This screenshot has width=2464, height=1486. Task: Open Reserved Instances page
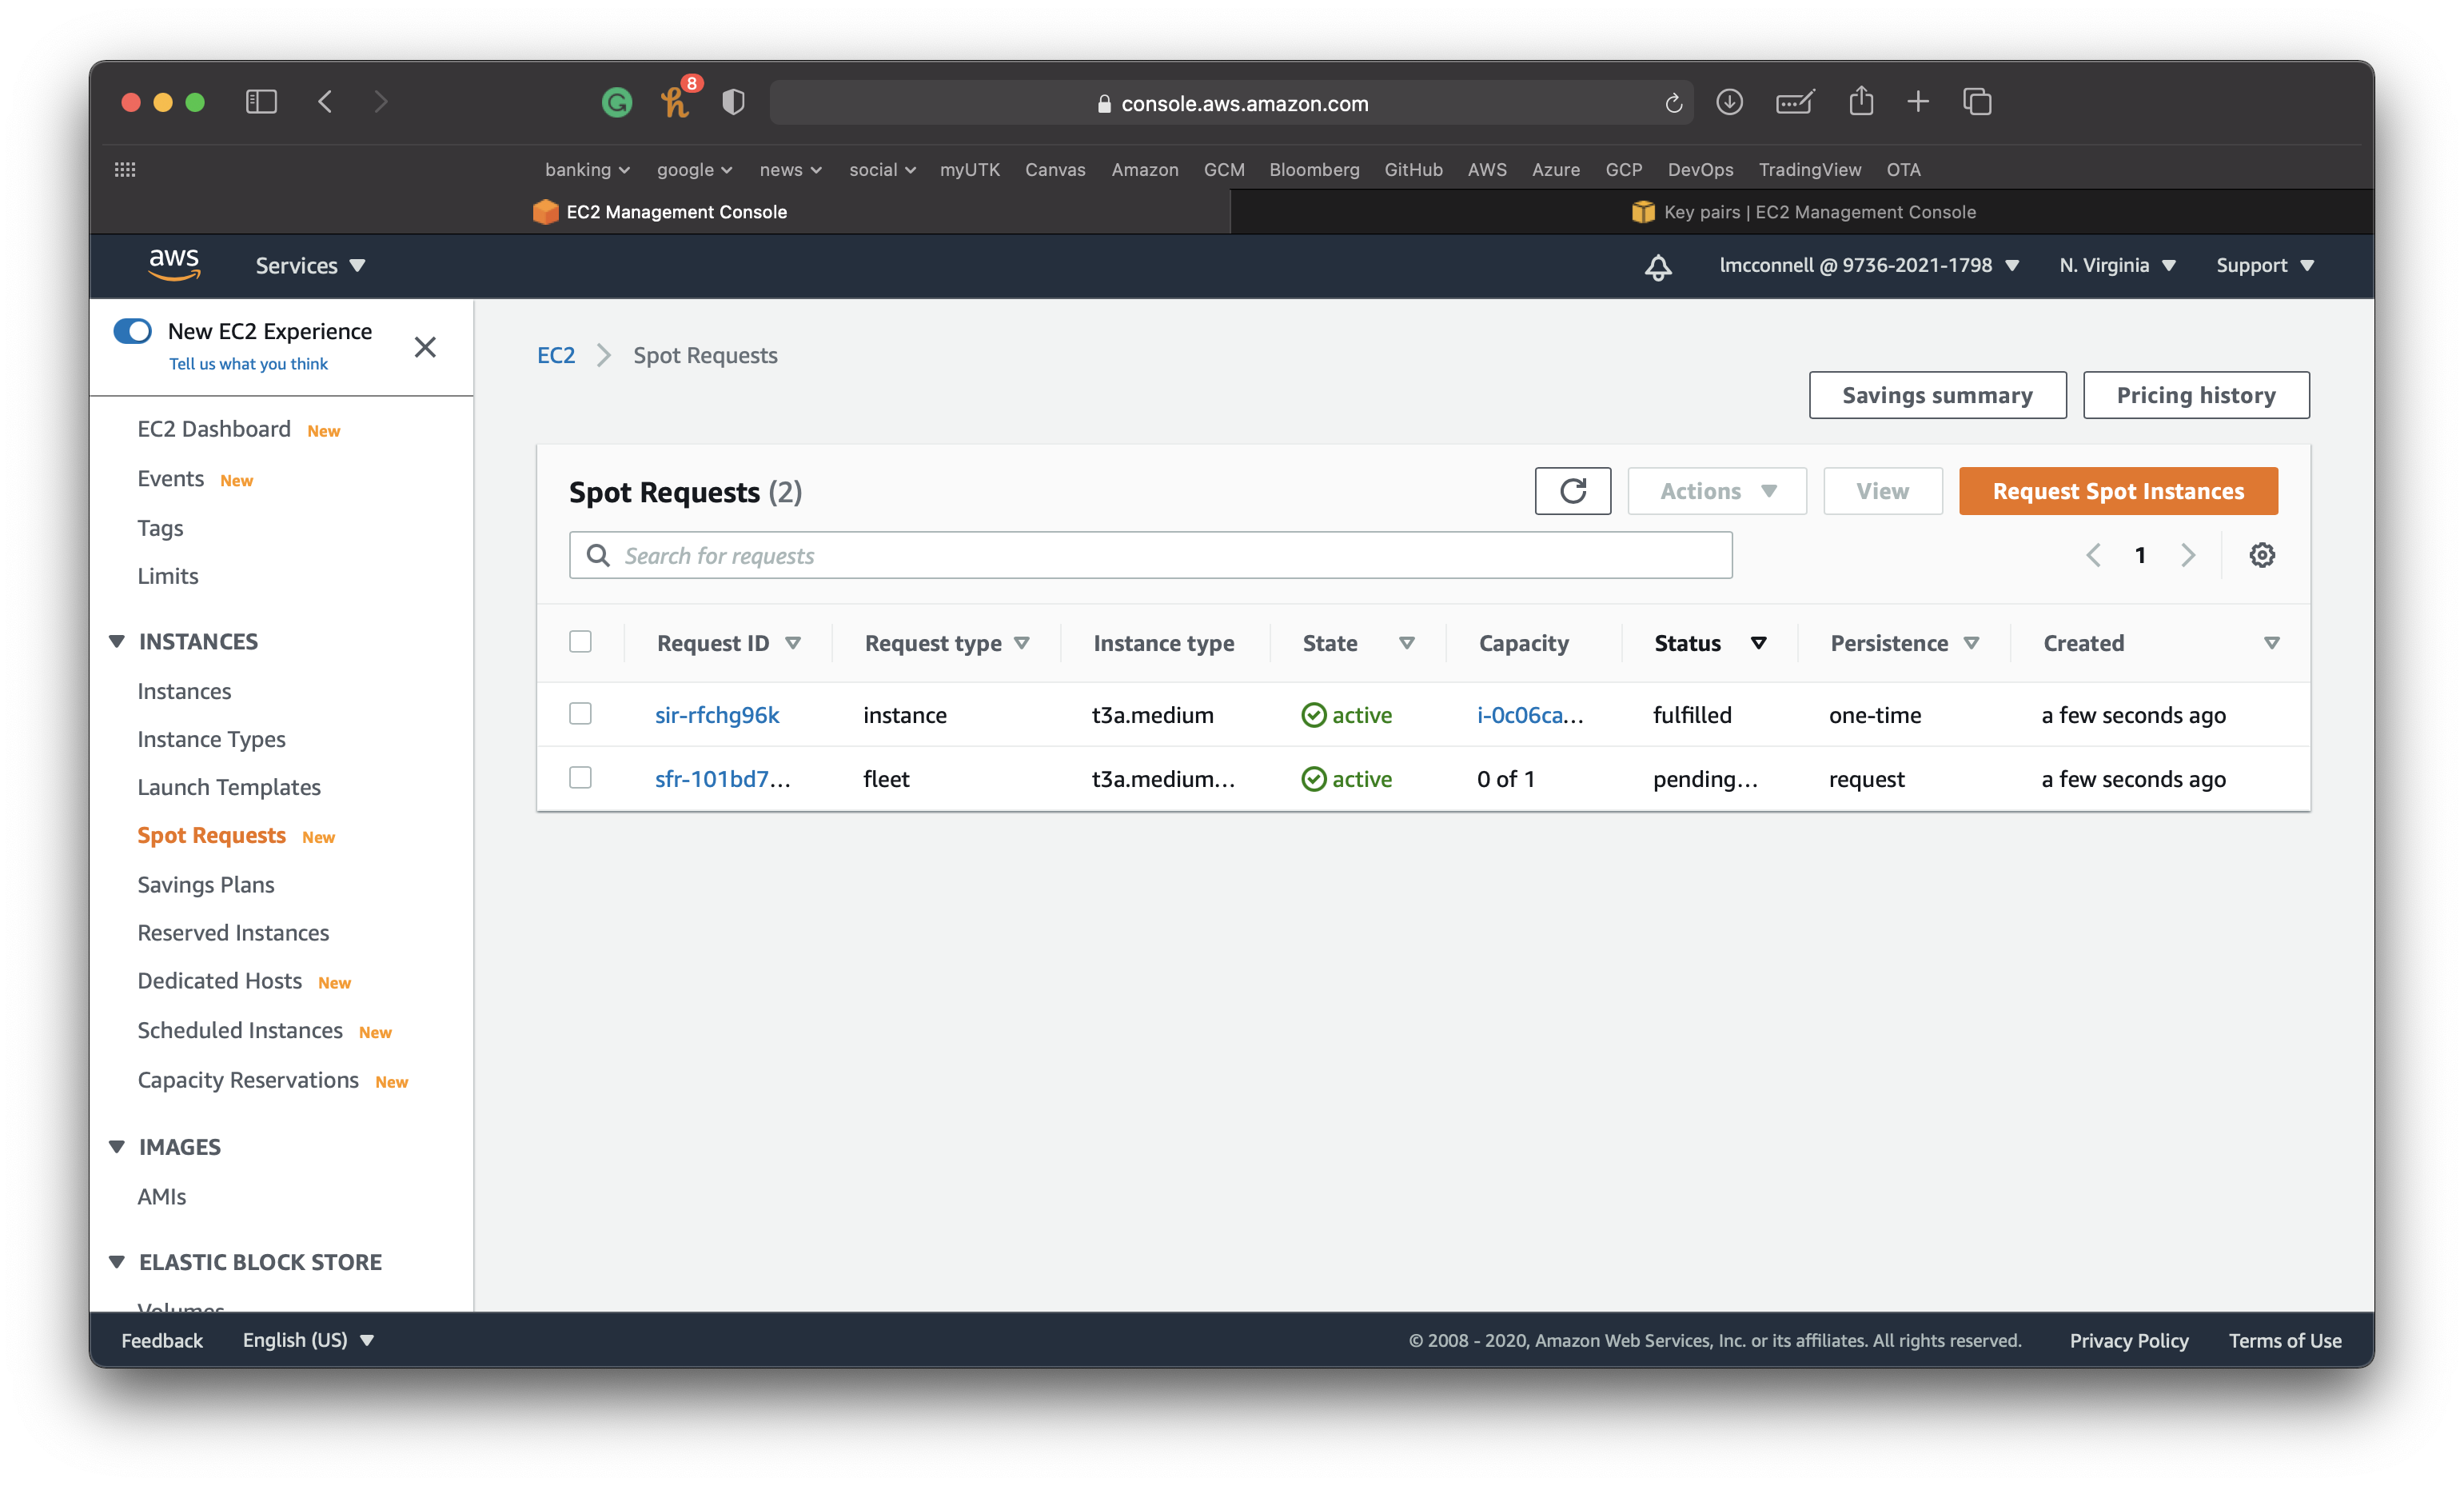233,933
